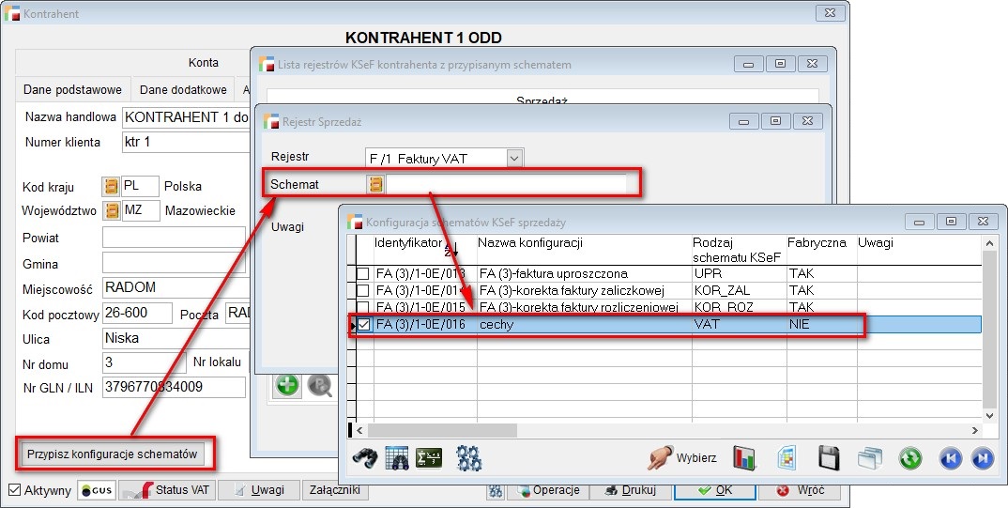Jump to last record with blue arrow
Viewport: 1008px width, 508px height.
pos(983,458)
